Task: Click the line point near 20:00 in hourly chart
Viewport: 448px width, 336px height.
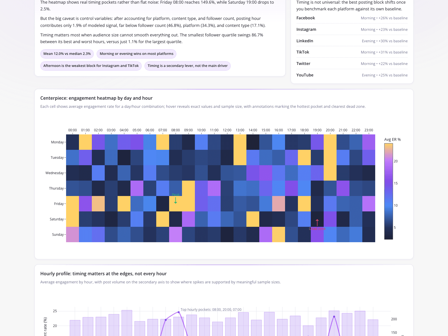Action: pyautogui.click(x=334, y=317)
